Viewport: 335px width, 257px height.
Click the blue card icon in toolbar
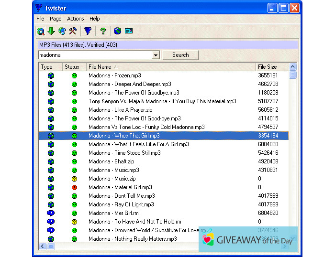[128, 31]
